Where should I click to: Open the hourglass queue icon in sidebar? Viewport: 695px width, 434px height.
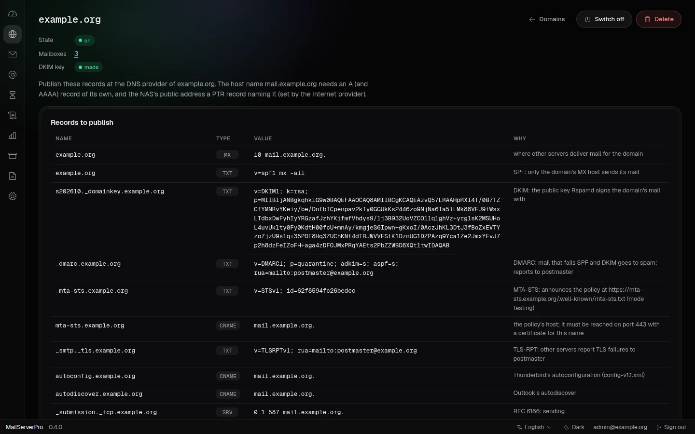point(13,95)
